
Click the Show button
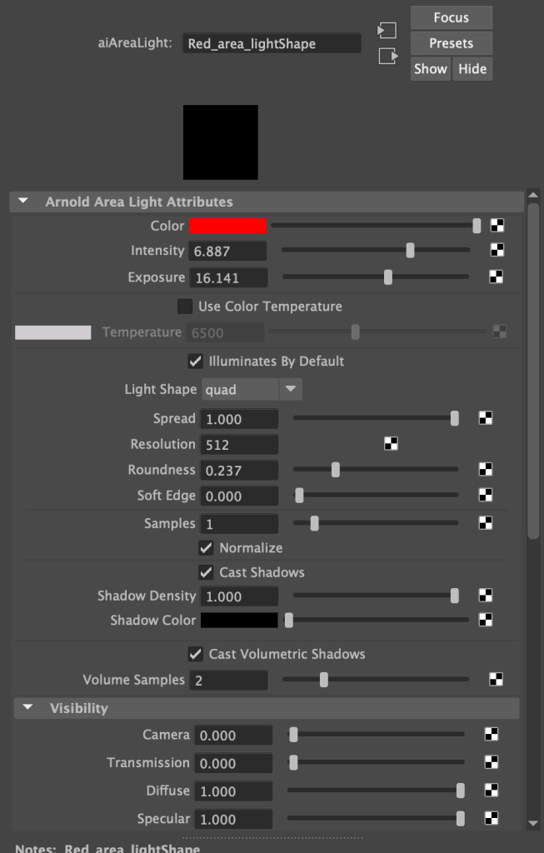click(x=431, y=69)
